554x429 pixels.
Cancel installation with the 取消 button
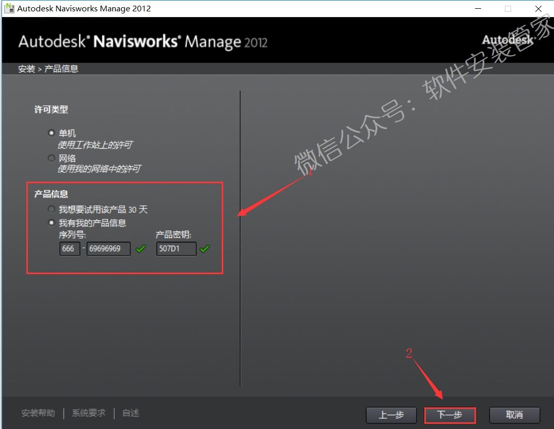tap(514, 415)
